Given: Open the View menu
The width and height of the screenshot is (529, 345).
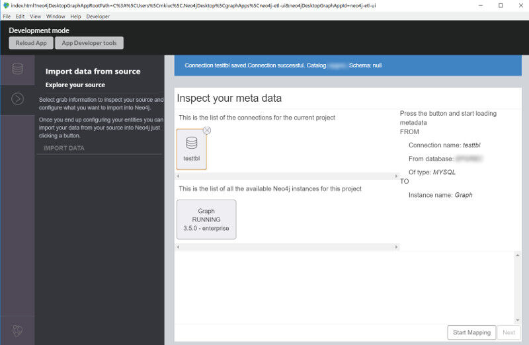Looking at the screenshot, I should (x=36, y=16).
